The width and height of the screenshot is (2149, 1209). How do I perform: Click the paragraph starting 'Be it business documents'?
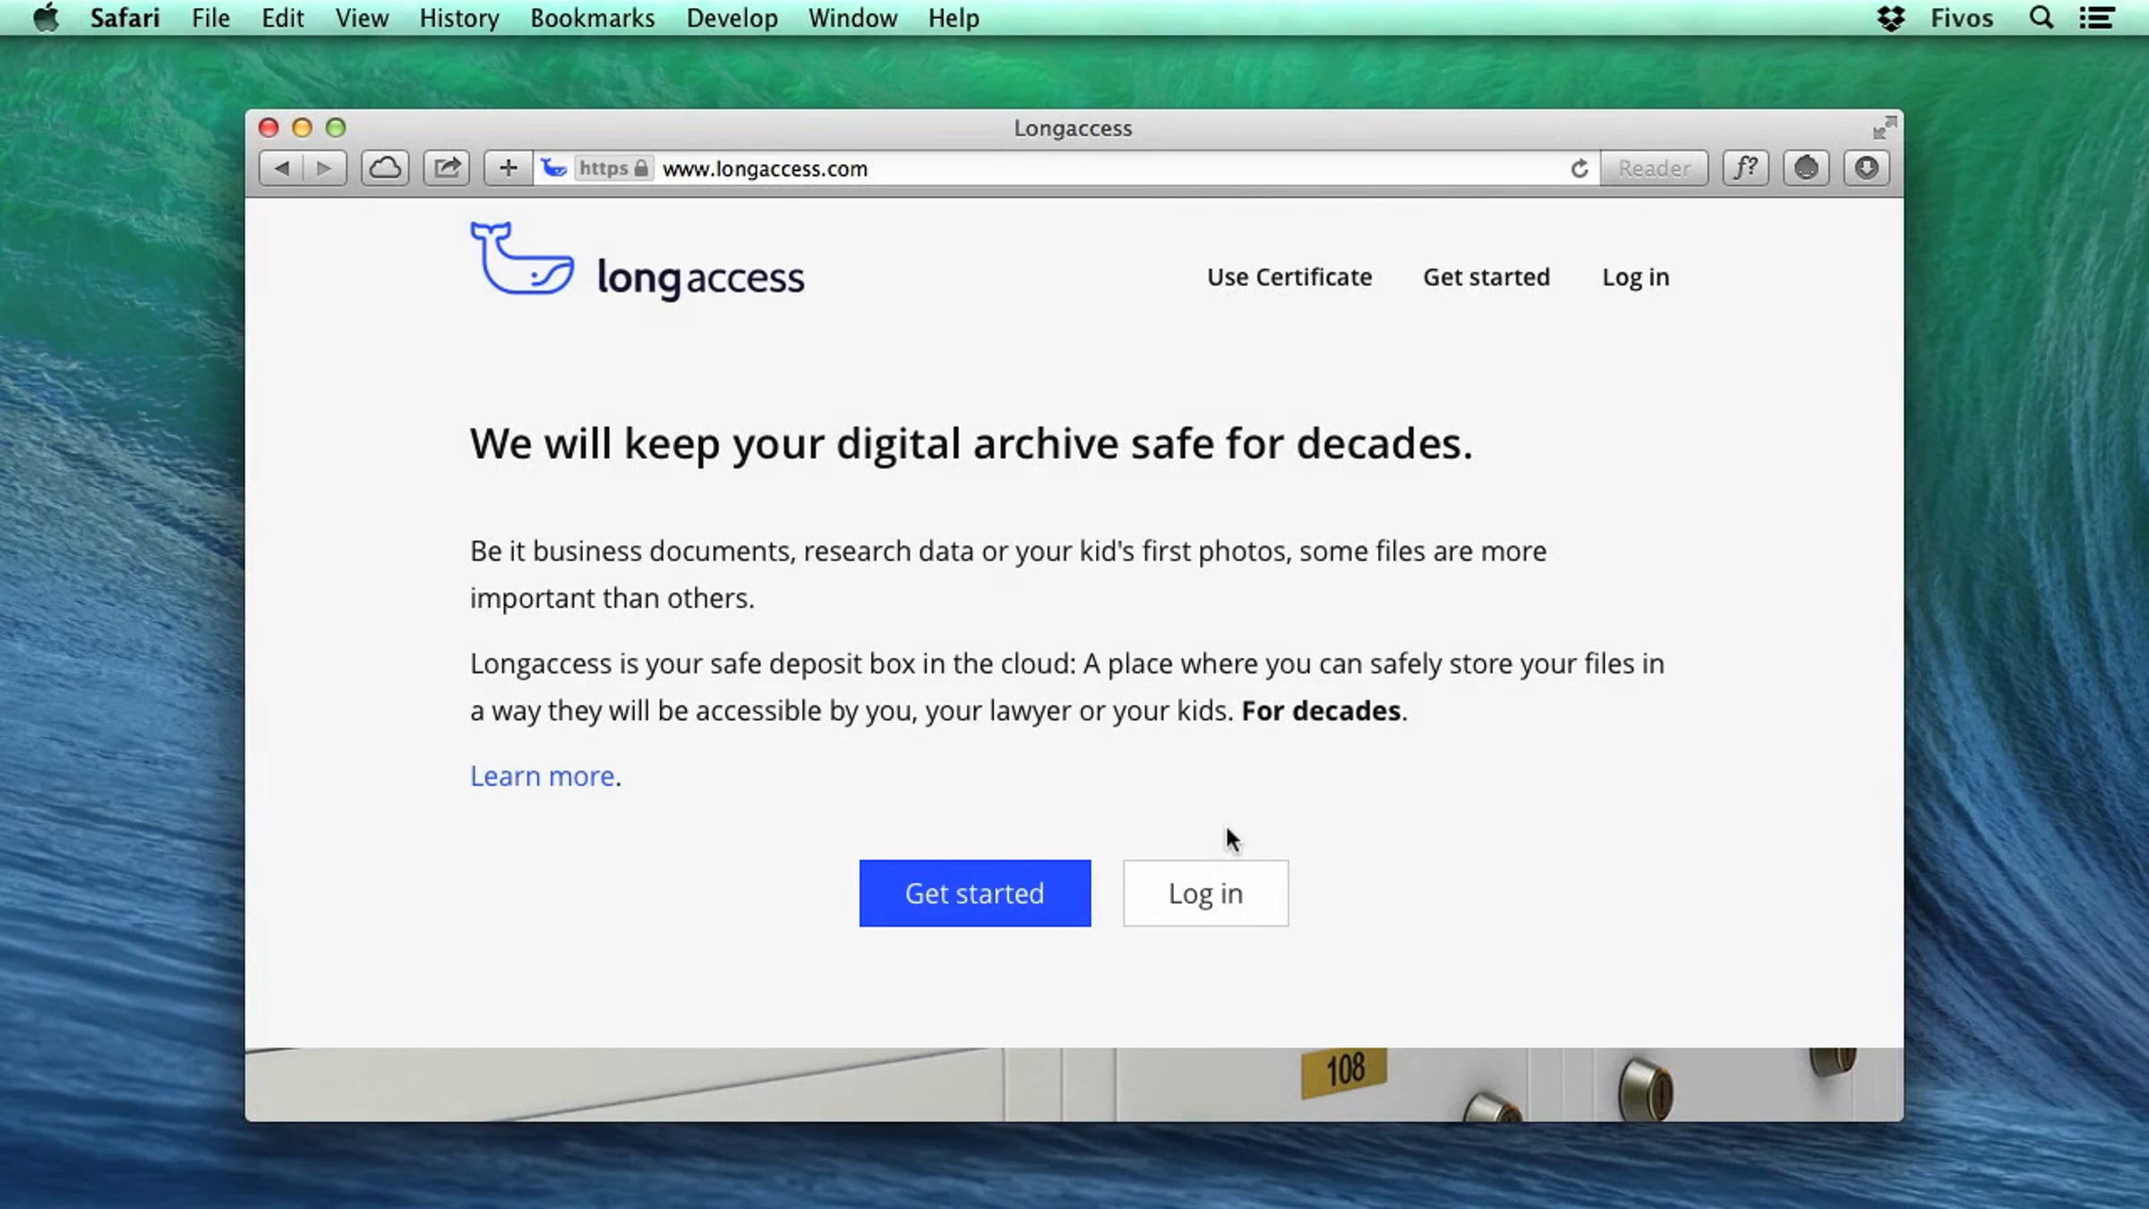tap(1008, 574)
